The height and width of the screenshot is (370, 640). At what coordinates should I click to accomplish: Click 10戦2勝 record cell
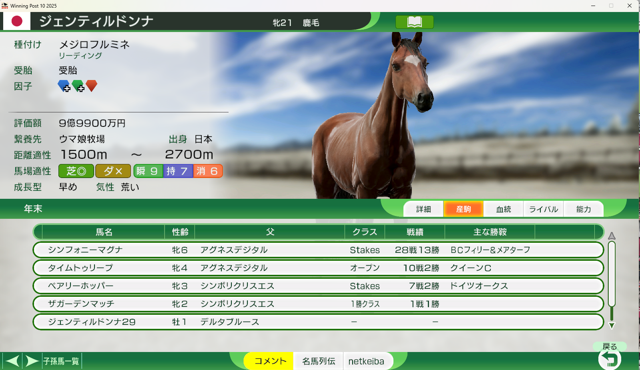pos(421,268)
